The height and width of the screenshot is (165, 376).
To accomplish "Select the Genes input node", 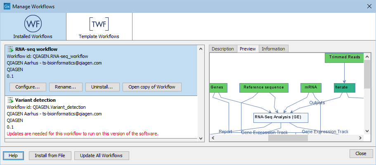I will [x=218, y=88].
